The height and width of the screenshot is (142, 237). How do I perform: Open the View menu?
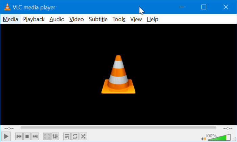pyautogui.click(x=136, y=19)
